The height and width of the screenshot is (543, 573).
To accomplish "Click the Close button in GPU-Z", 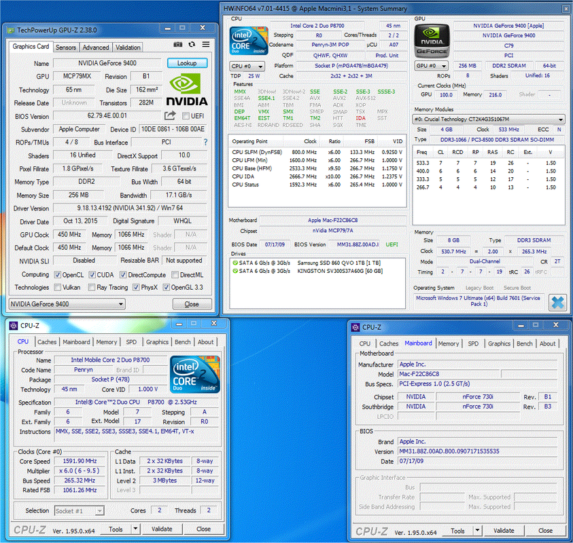I will click(x=192, y=304).
